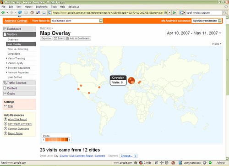
Task: Switch detail level to Sub Continent Region
Action: (82, 156)
